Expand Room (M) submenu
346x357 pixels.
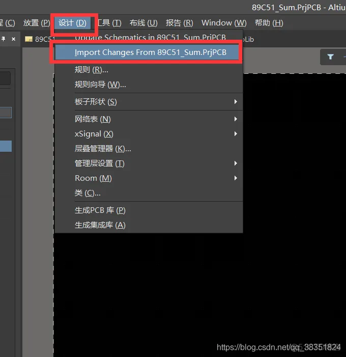point(149,178)
